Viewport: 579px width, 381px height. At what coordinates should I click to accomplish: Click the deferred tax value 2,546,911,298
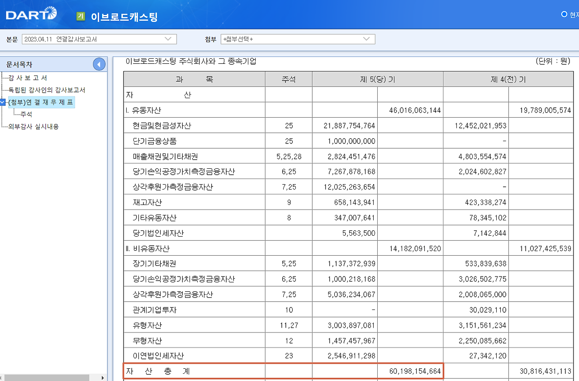(351, 356)
